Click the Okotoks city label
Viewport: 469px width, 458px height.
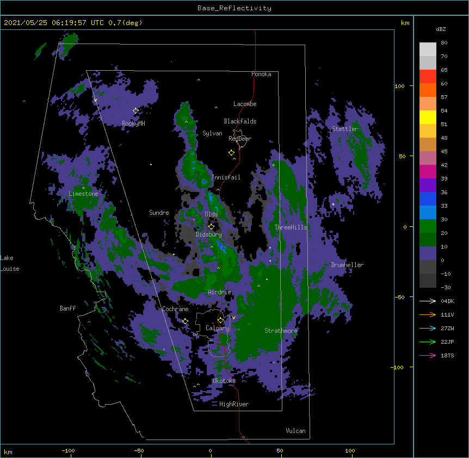pyautogui.click(x=224, y=381)
